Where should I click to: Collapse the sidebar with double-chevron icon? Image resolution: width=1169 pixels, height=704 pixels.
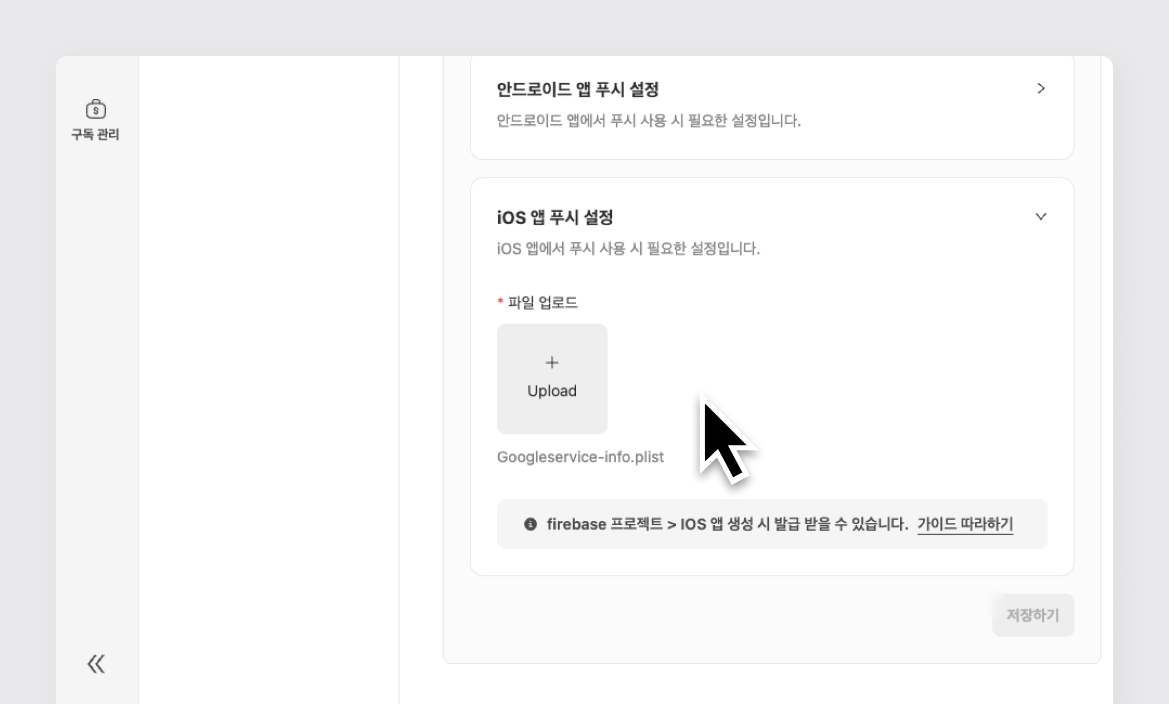pos(96,663)
